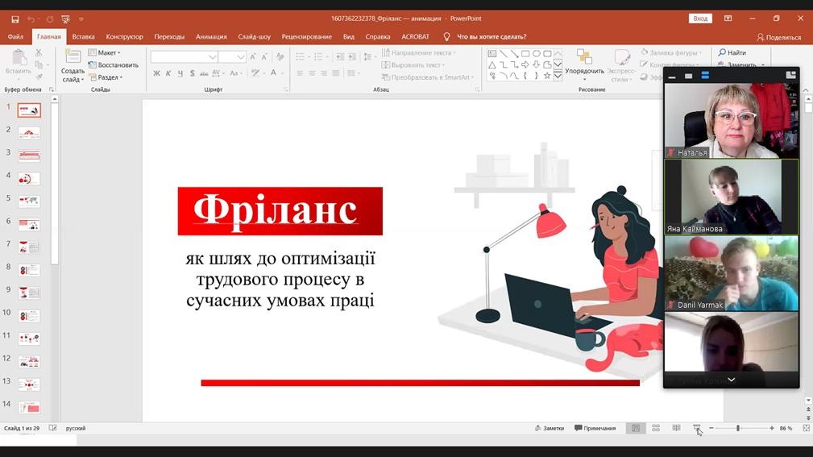Open the Animation (Анимация) ribbon tab

(211, 36)
